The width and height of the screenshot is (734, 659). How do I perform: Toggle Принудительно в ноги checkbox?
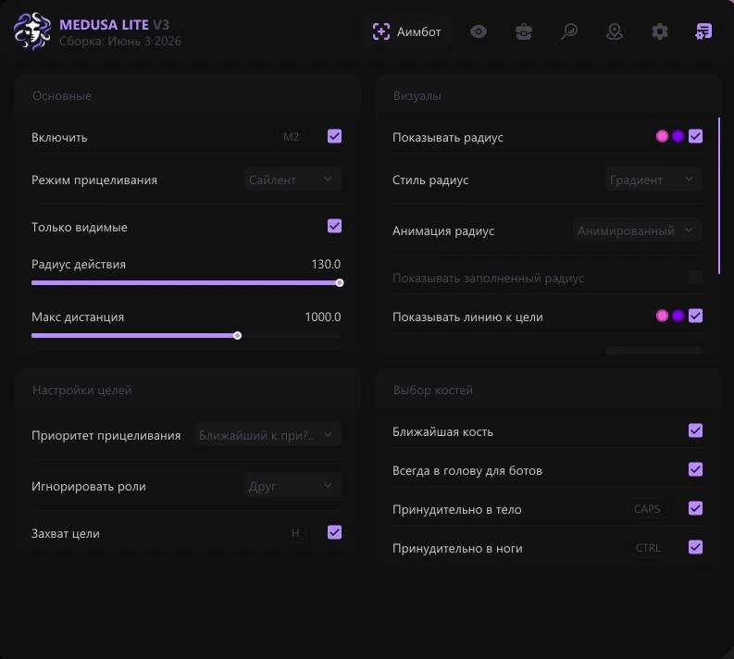[696, 547]
